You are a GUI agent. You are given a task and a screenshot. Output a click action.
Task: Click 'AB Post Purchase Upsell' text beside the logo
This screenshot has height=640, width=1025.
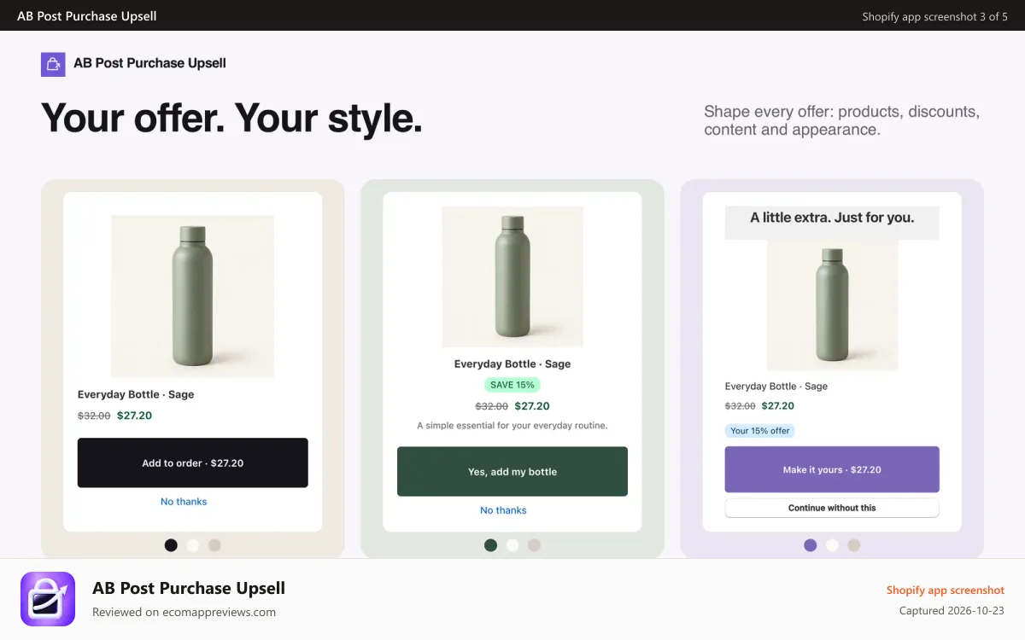tap(149, 63)
